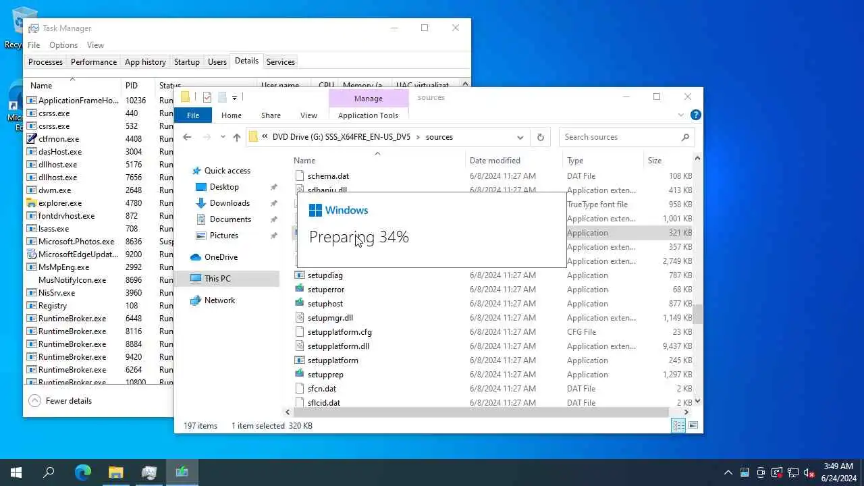This screenshot has width=864, height=486.
Task: Select Network in navigation pane
Action: 219,300
